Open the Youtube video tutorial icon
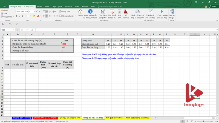The height and width of the screenshot is (123, 219). click(90, 13)
